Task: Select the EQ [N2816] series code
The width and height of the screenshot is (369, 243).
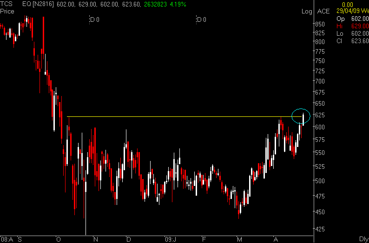Action: pos(38,4)
